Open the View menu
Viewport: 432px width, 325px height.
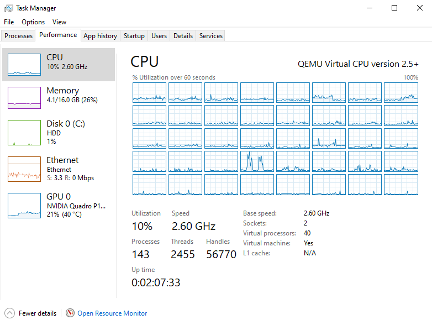[59, 22]
